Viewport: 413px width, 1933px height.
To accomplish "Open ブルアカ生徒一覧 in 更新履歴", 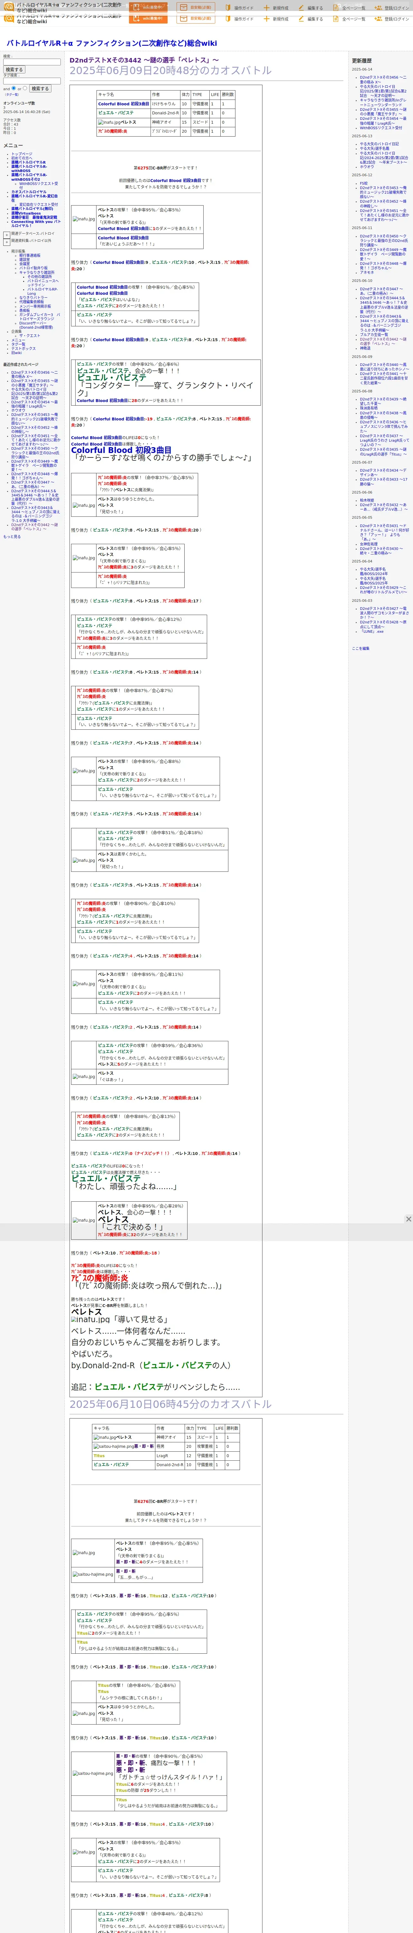I will [x=374, y=335].
